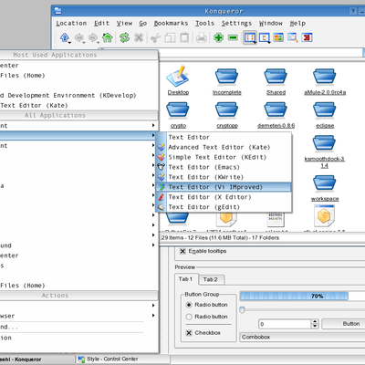Switch to Tab 1 in preview
Image resolution: width=365 pixels, height=365 pixels.
[185, 279]
